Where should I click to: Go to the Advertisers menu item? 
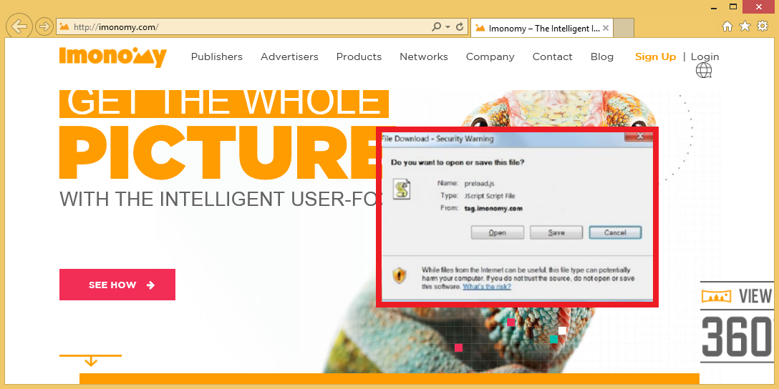point(289,56)
